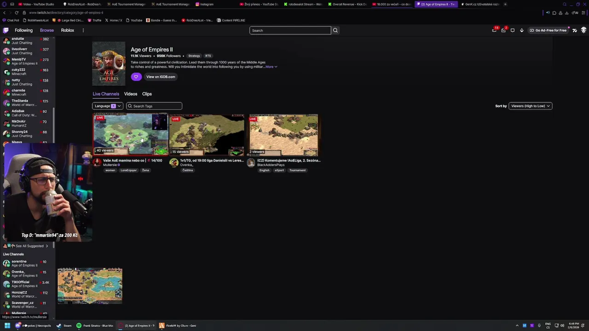The width and height of the screenshot is (589, 331).
Task: Click the Strategy tag
Action: [x=194, y=56]
